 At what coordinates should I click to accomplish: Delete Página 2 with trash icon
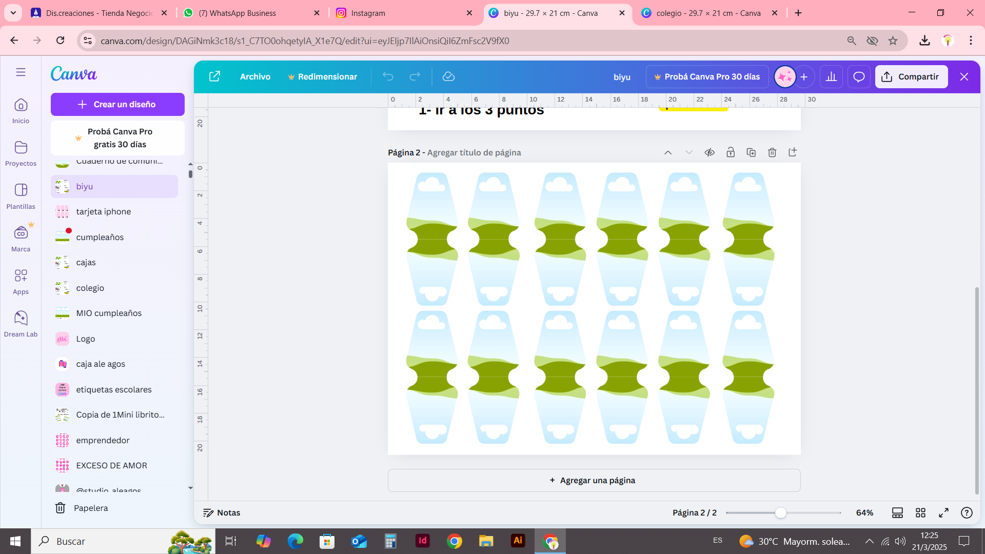click(x=772, y=152)
